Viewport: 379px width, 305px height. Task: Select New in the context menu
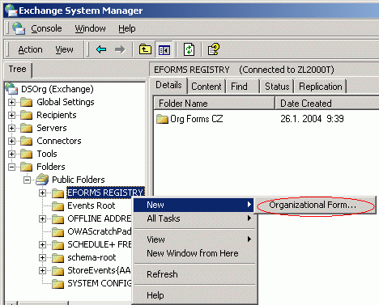coord(194,205)
